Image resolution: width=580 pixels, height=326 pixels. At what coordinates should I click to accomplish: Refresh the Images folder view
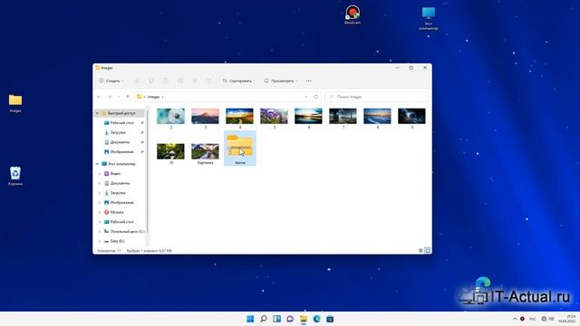[316, 97]
